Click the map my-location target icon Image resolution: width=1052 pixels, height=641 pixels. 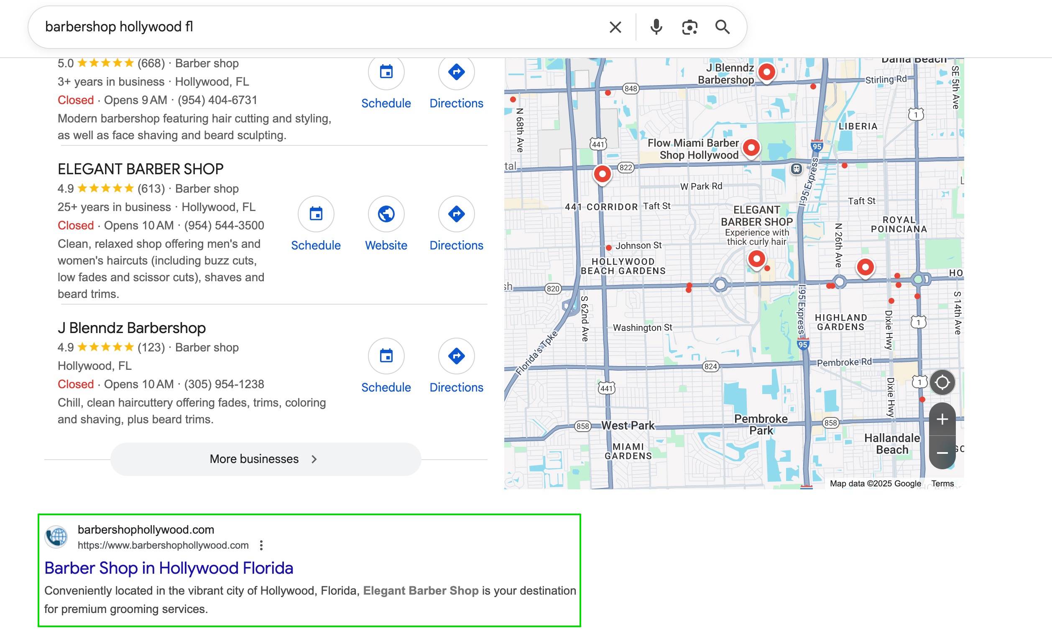(x=942, y=382)
